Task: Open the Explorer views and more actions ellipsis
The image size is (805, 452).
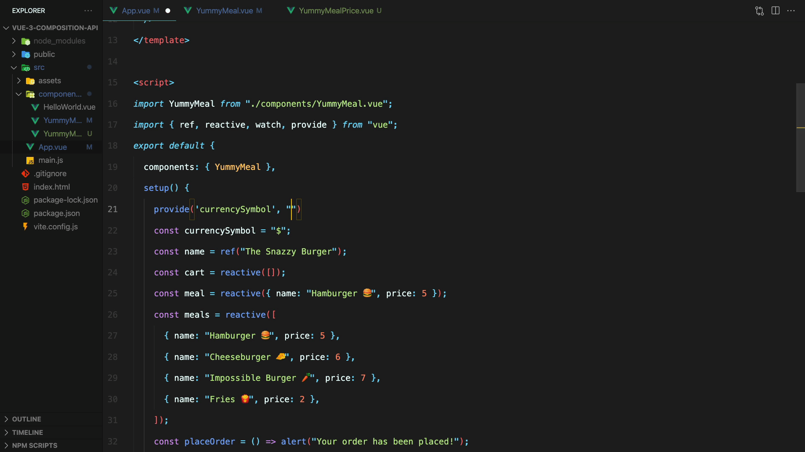Action: pyautogui.click(x=88, y=11)
